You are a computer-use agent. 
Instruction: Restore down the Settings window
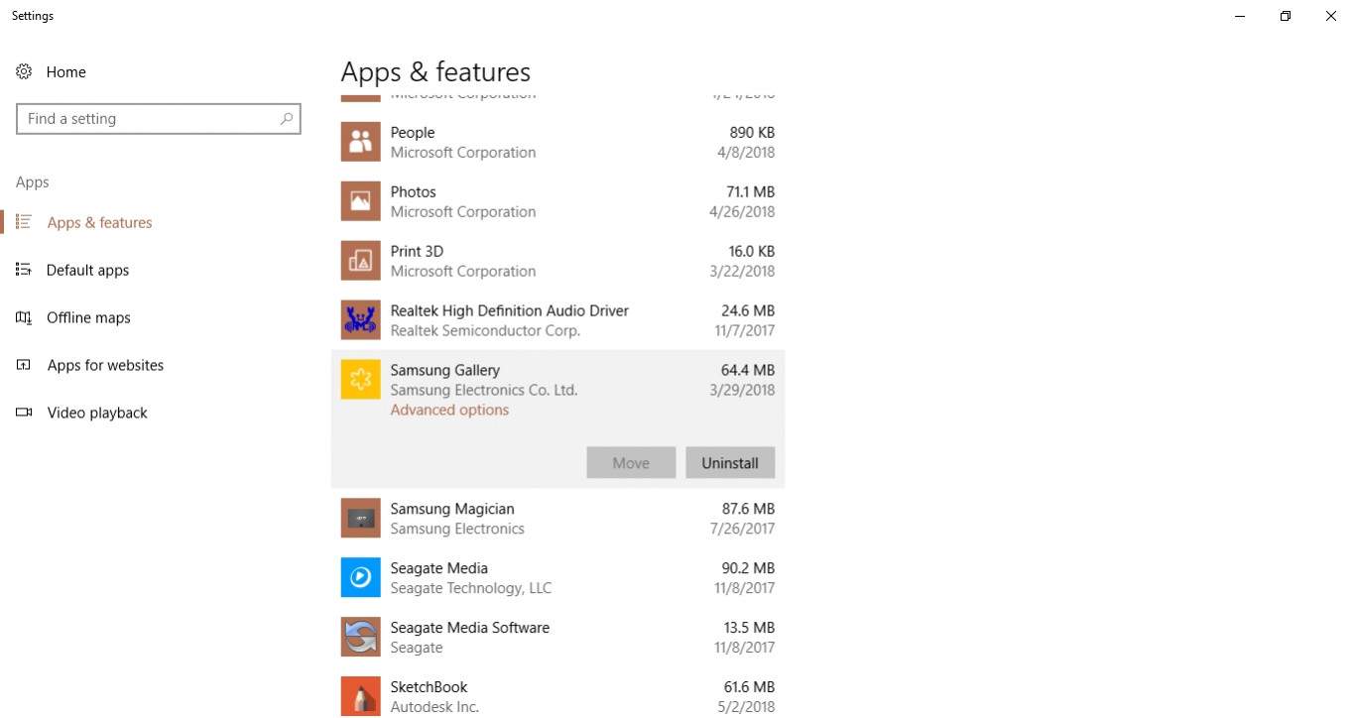[1286, 16]
